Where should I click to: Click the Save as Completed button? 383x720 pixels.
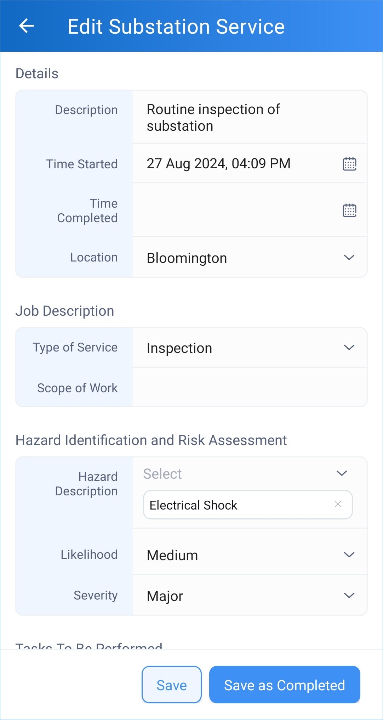[x=285, y=685]
